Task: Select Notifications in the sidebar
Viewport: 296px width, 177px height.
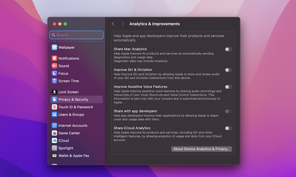Action: [x=69, y=58]
